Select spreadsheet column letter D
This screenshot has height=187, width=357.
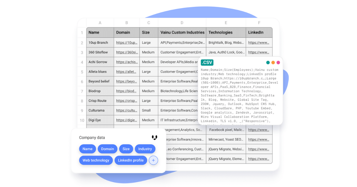182,23
